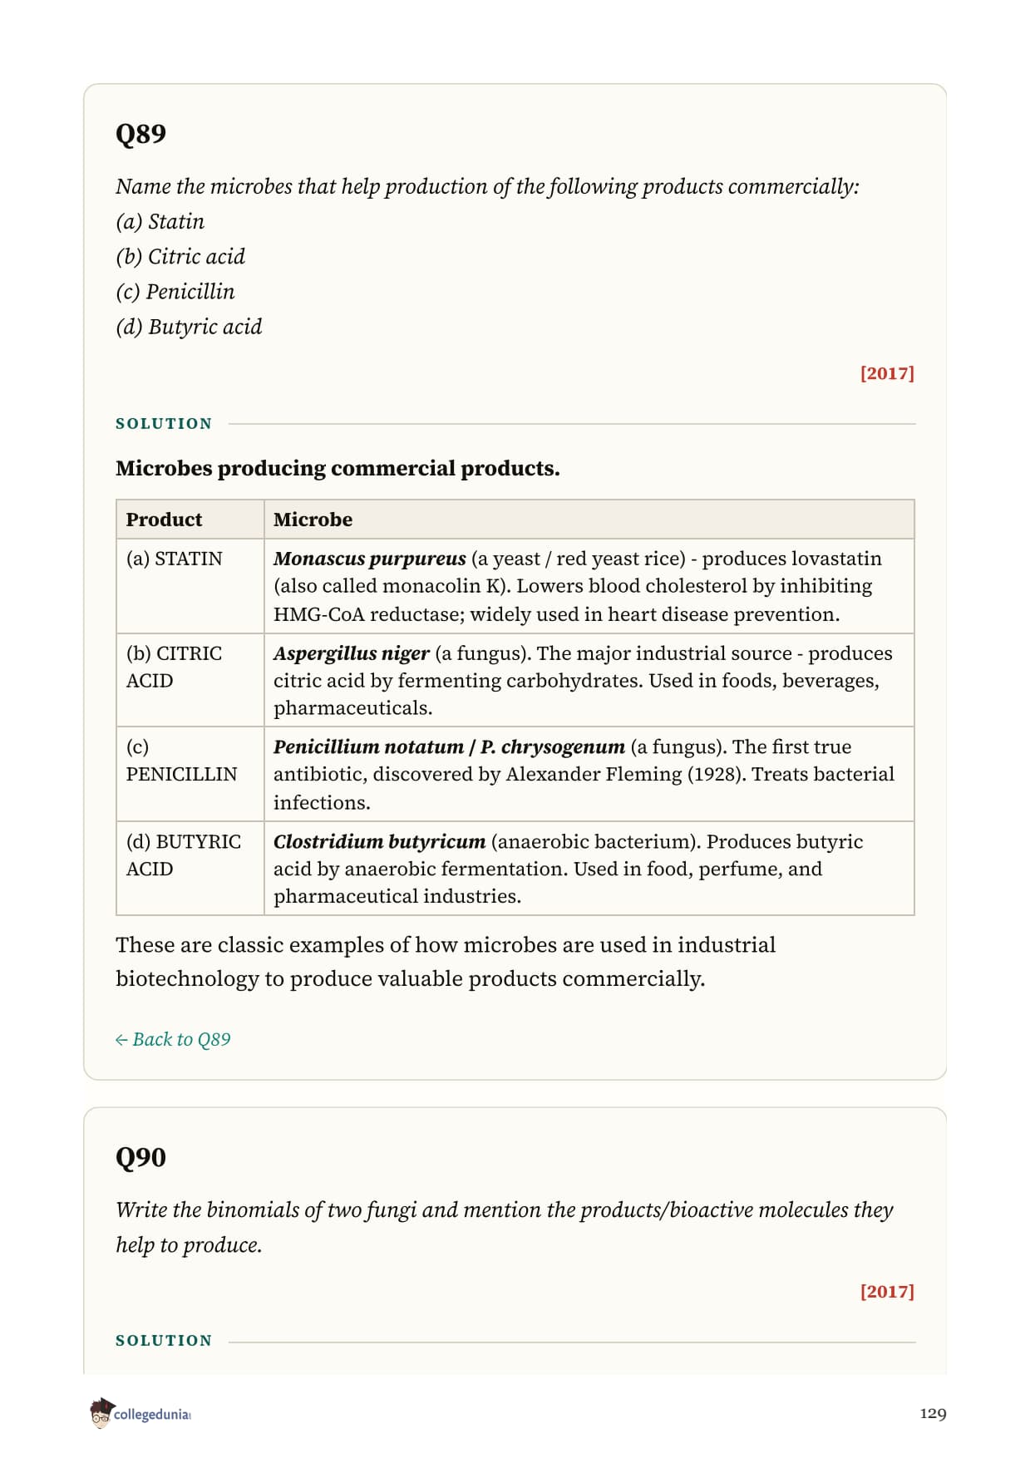The image size is (1030, 1458).
Task: Select the Q89 heading
Action: (x=140, y=133)
